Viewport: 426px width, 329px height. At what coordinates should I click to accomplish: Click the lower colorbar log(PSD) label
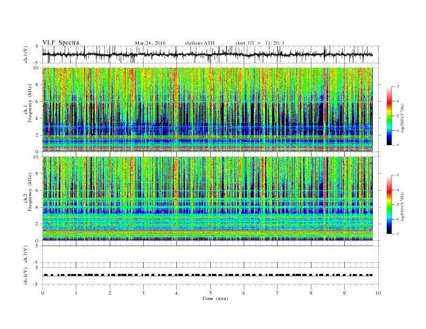402,206
